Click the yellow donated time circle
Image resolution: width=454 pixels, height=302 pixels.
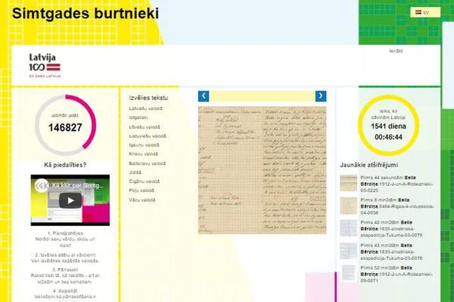[388, 125]
